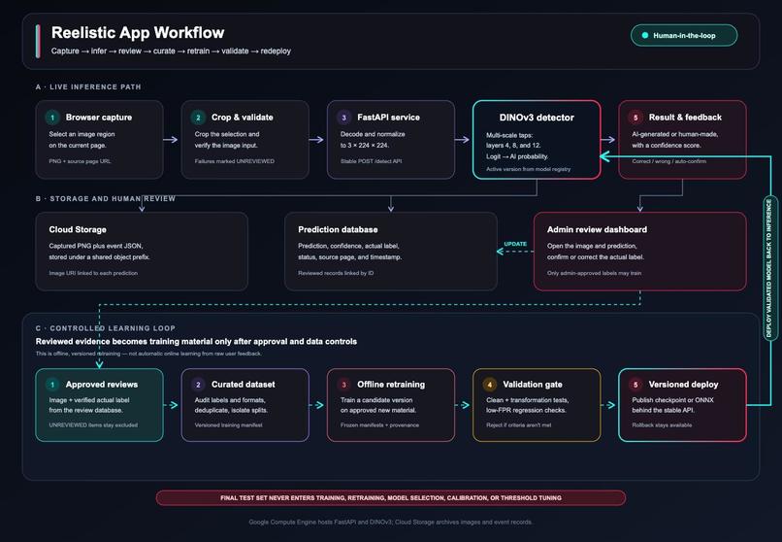The width and height of the screenshot is (782, 542).
Task: Click "Clean + transformation tests," text
Action: coord(528,400)
